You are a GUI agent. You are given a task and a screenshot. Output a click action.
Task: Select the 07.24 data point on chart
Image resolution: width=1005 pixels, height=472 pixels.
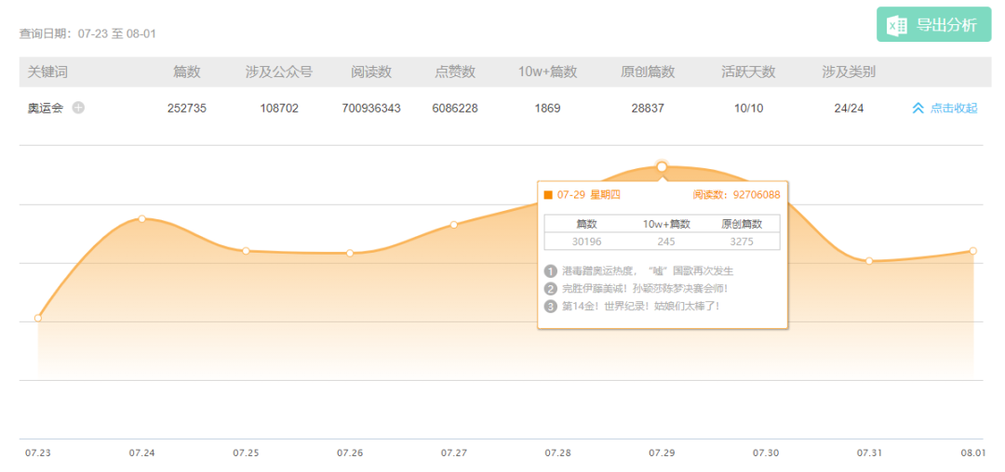[x=141, y=218]
